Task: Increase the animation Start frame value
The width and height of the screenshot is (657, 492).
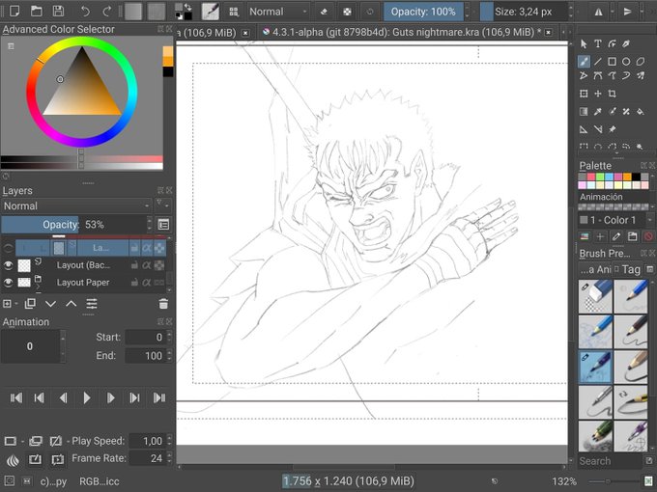Action: pyautogui.click(x=169, y=334)
